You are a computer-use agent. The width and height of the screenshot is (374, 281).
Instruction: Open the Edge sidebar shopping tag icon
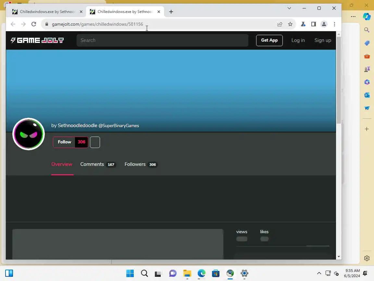pos(367,43)
